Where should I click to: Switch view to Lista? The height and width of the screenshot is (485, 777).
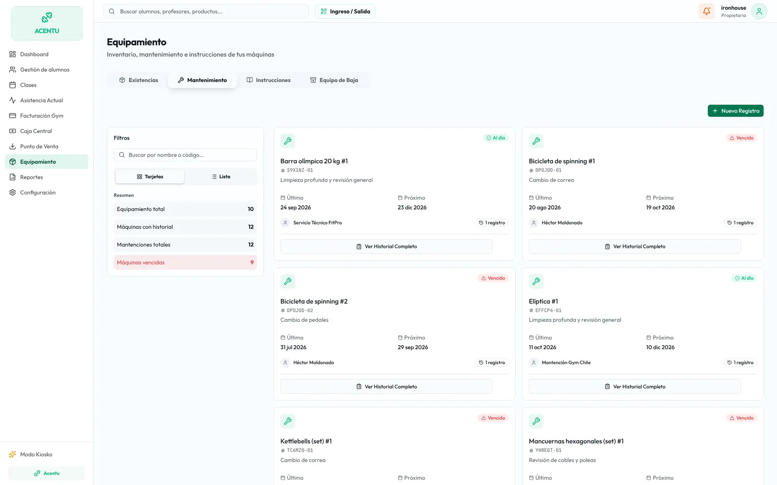click(x=221, y=177)
